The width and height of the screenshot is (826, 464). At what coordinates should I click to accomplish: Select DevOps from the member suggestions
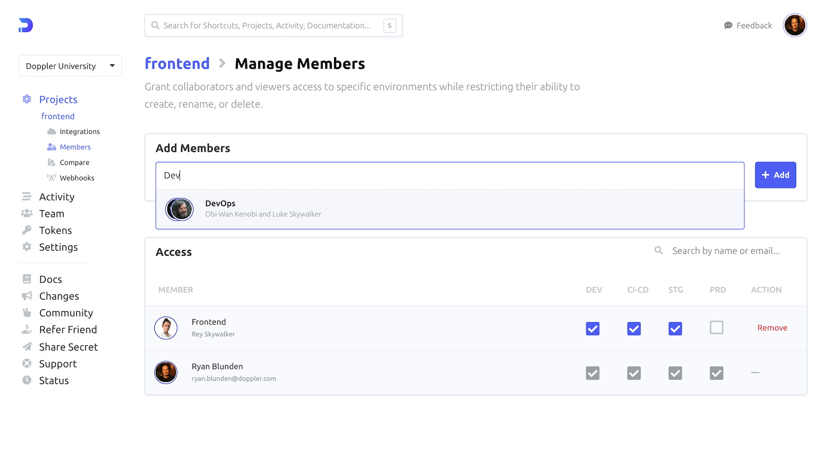(450, 209)
